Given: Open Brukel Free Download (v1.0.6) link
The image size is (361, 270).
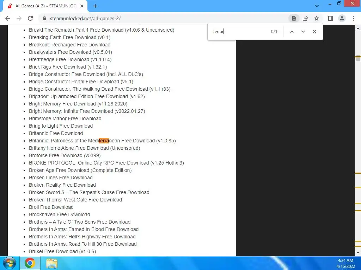Looking at the screenshot, I should [x=62, y=251].
